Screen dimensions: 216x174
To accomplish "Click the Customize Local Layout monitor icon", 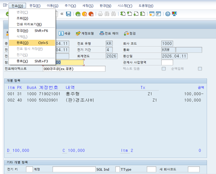I will pos(174,14).
